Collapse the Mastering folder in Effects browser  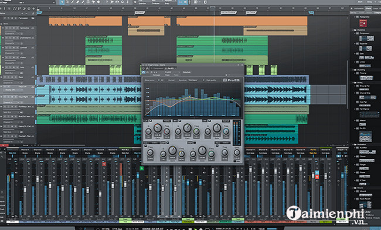point(353,70)
